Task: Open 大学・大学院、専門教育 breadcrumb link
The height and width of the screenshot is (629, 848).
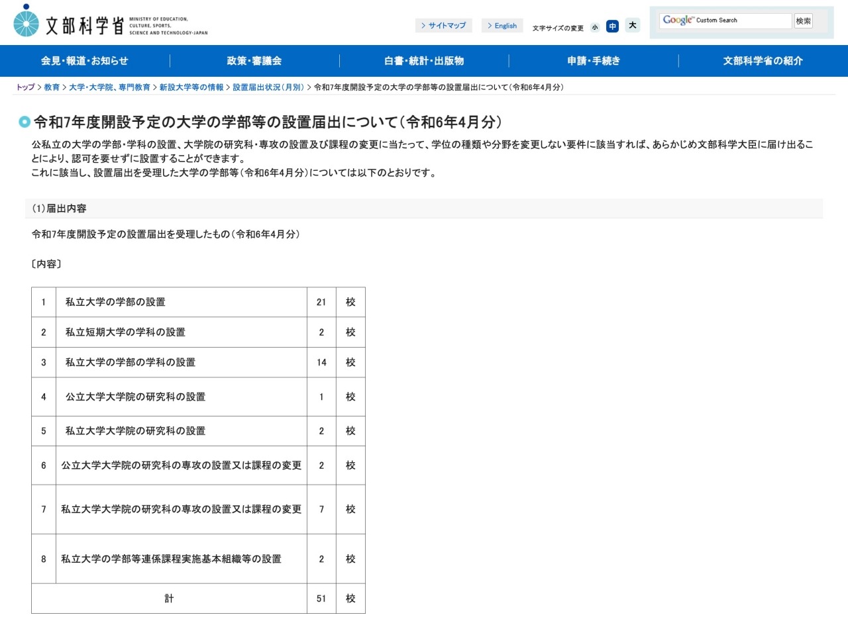Action: coord(109,87)
